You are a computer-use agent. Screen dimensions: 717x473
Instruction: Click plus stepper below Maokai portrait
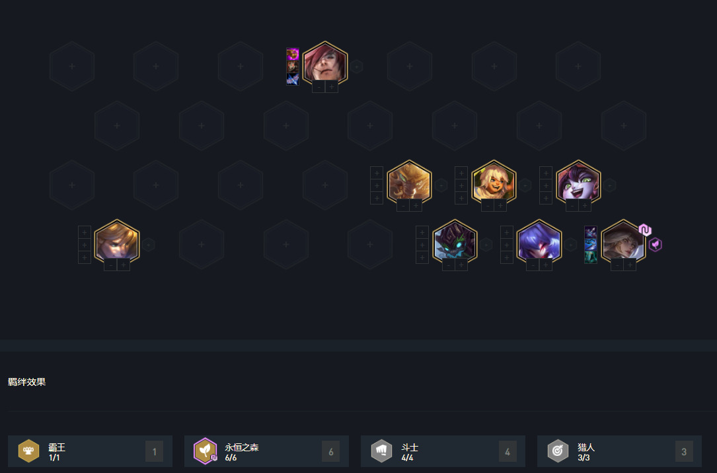(x=461, y=265)
